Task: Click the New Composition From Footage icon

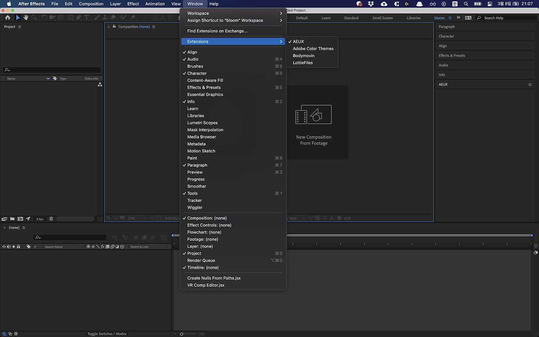Action: [314, 114]
